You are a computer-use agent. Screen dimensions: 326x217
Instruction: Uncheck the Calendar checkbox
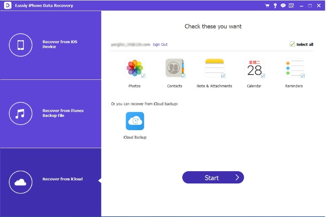(x=263, y=76)
